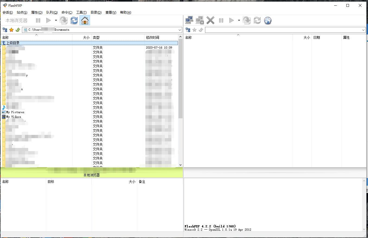The image size is (368, 238).
Task: Sort local files by 名称 column header
Action: pos(37,37)
